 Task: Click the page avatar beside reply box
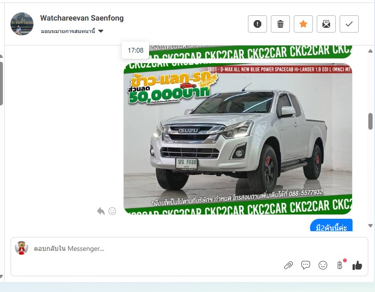(21, 248)
